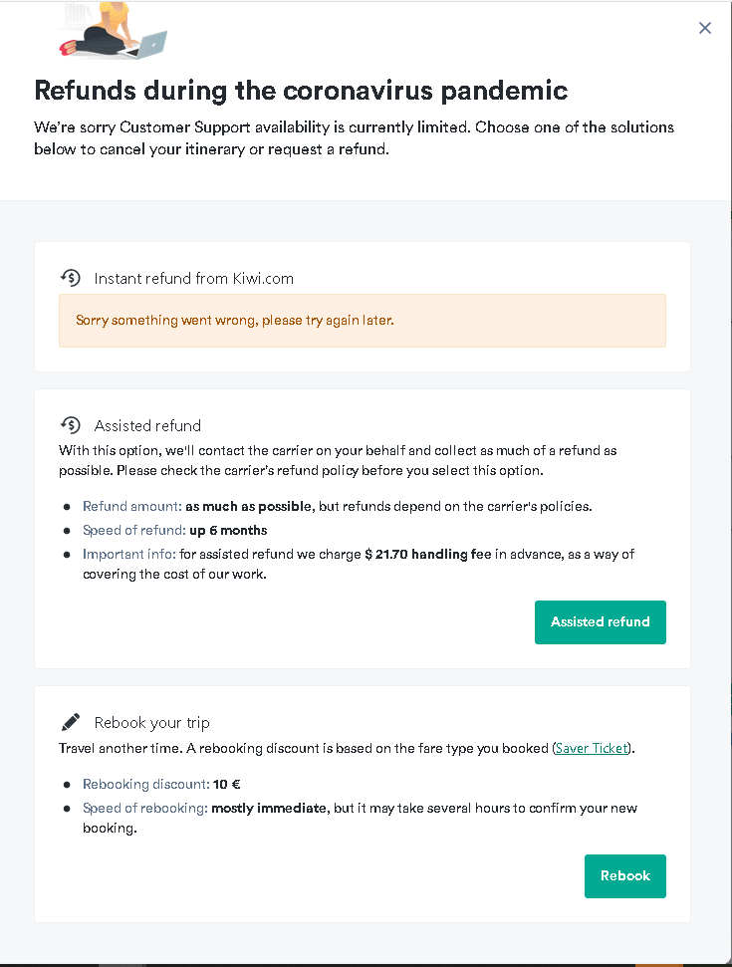732x967 pixels.
Task: Click the 'Rebook your trip' section title
Action: [152, 723]
